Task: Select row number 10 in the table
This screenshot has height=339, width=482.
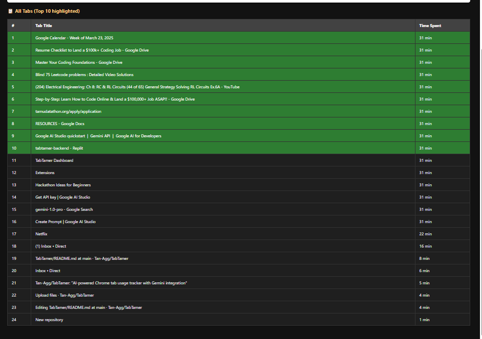Action: (x=14, y=148)
